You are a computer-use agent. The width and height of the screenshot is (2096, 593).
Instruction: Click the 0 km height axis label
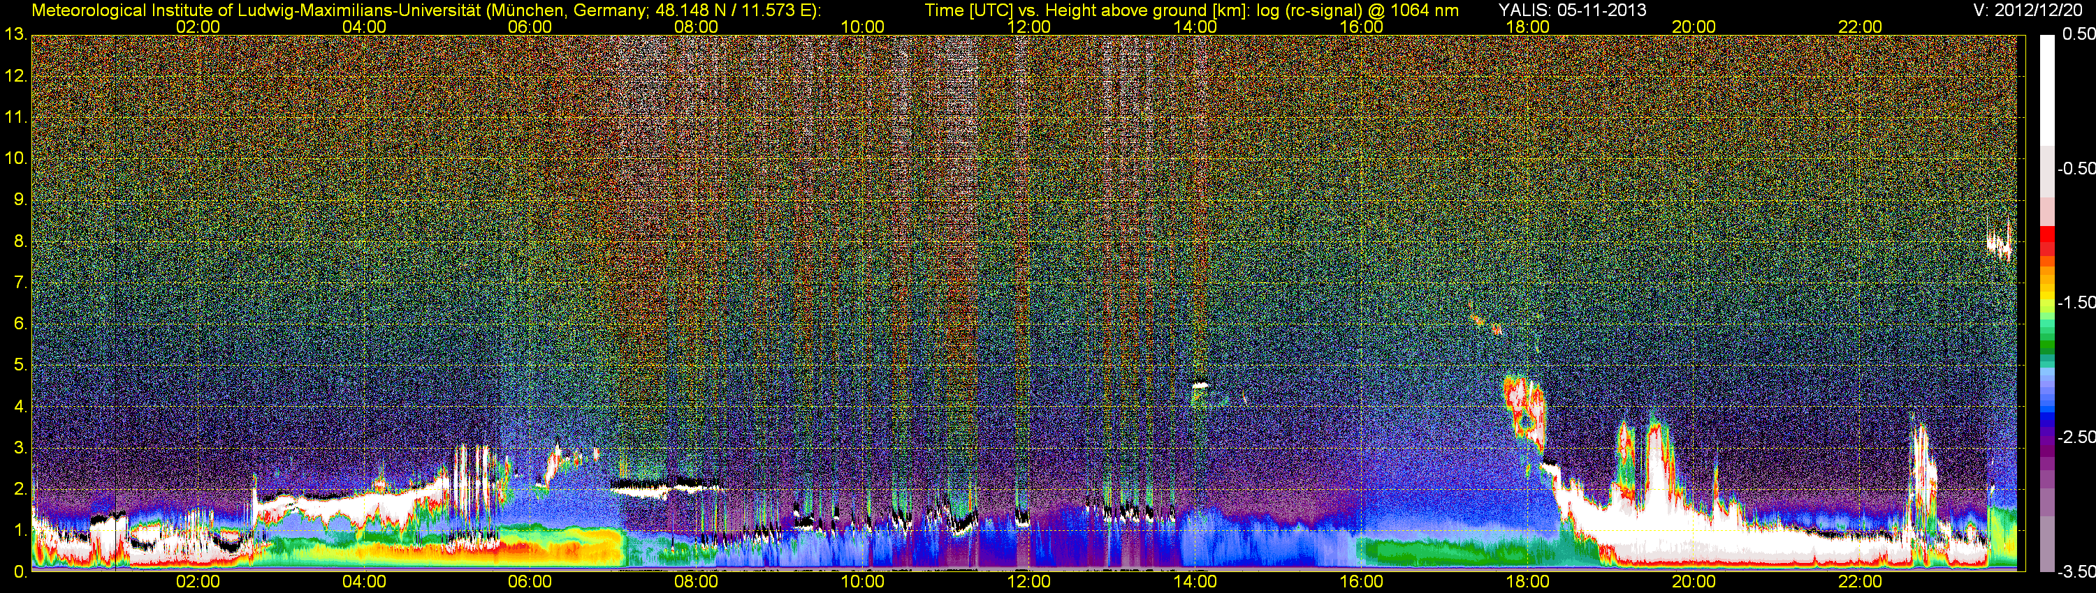pyautogui.click(x=20, y=572)
